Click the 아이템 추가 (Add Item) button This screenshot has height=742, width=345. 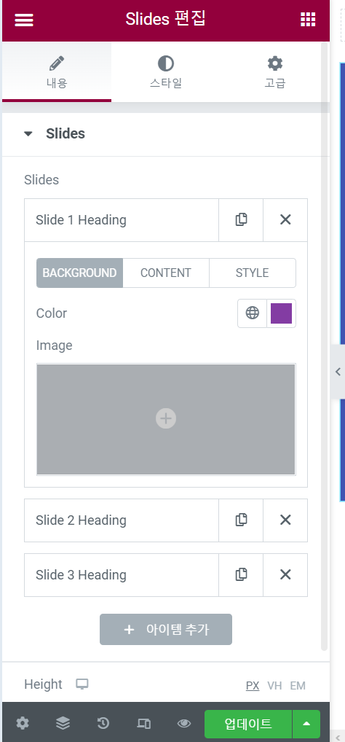pyautogui.click(x=166, y=629)
